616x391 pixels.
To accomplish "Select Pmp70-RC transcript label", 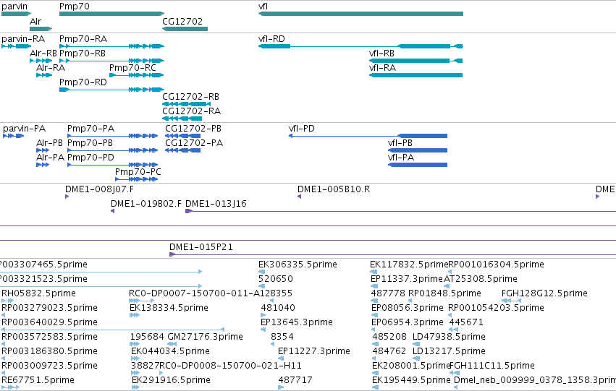I will coord(132,68).
